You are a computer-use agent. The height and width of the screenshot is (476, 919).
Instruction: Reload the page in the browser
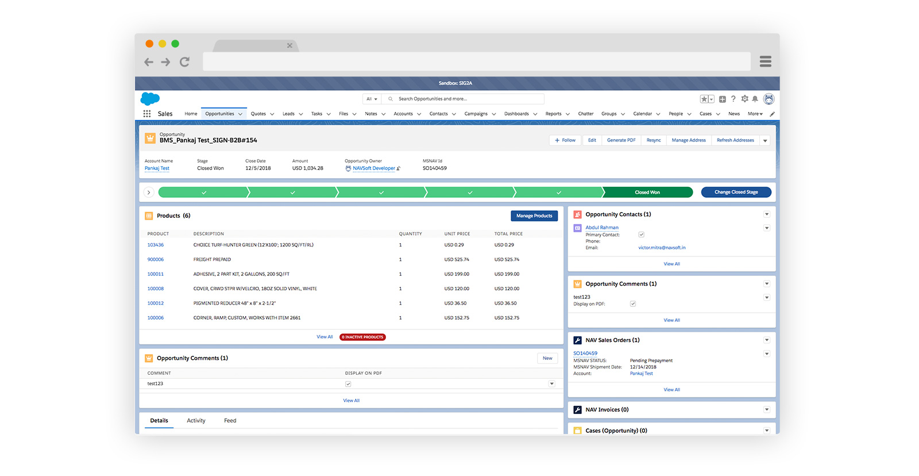184,62
